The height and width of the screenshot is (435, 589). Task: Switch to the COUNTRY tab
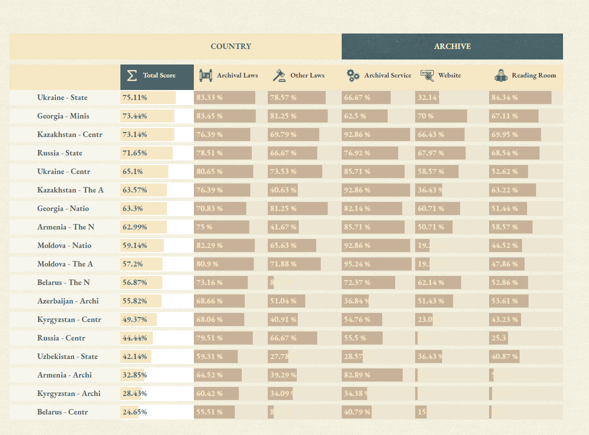coord(231,46)
